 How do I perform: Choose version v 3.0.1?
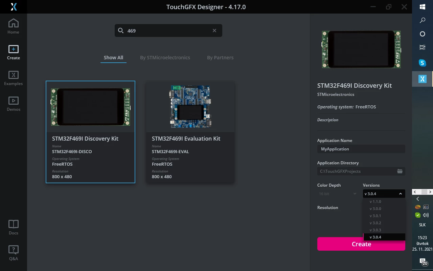tap(384, 216)
